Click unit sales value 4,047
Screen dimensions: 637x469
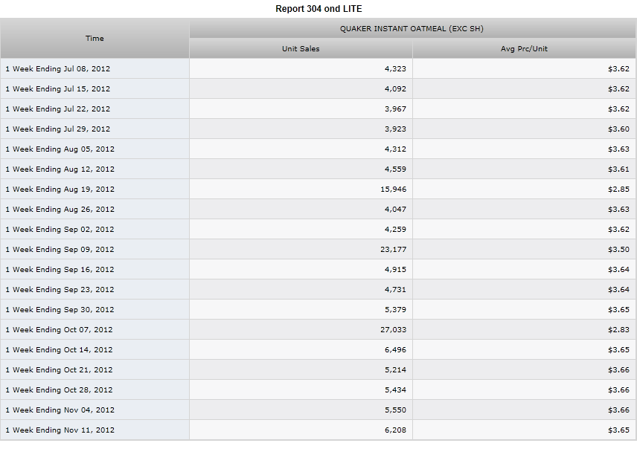click(x=395, y=210)
